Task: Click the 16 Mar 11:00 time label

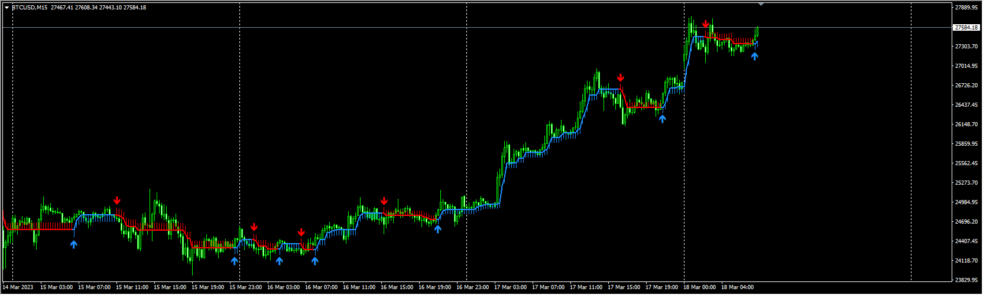Action: tap(359, 287)
